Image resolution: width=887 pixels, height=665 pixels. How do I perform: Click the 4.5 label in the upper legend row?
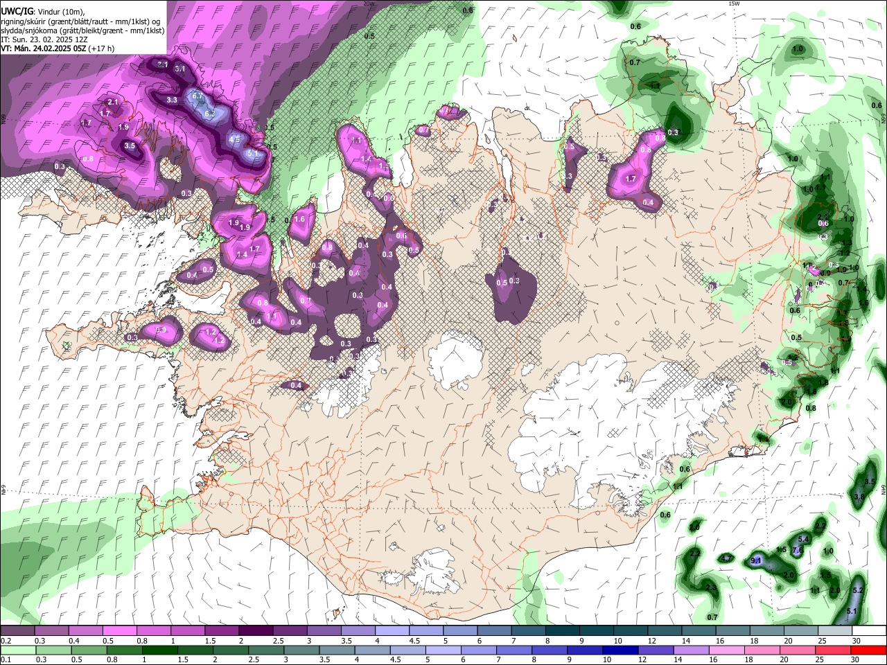click(x=414, y=641)
